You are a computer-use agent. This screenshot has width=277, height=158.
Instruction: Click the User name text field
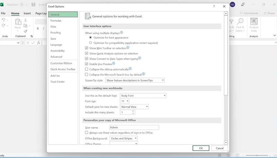(x=134, y=127)
